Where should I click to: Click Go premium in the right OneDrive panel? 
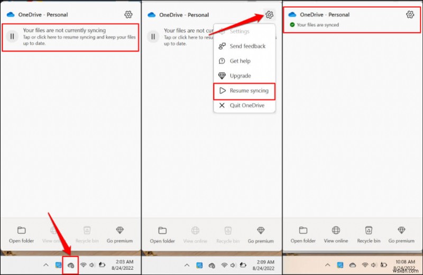(x=401, y=235)
